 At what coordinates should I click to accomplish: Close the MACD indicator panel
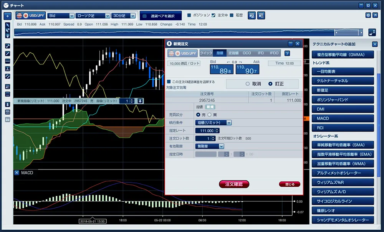coord(17,173)
